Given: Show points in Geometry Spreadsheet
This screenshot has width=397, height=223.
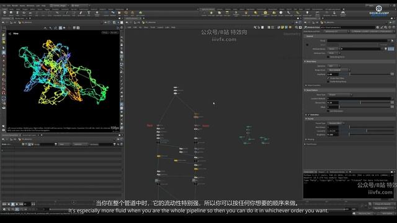Looking at the screenshot, I should [23, 144].
